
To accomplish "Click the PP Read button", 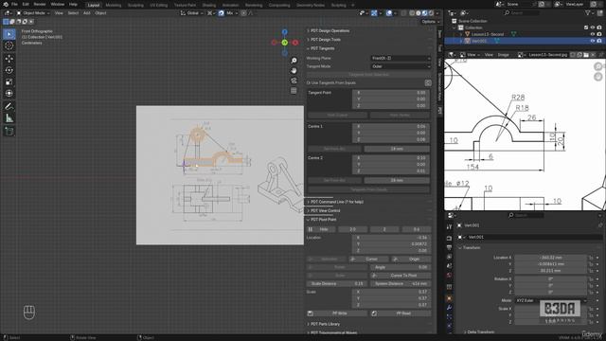I will click(x=401, y=314).
